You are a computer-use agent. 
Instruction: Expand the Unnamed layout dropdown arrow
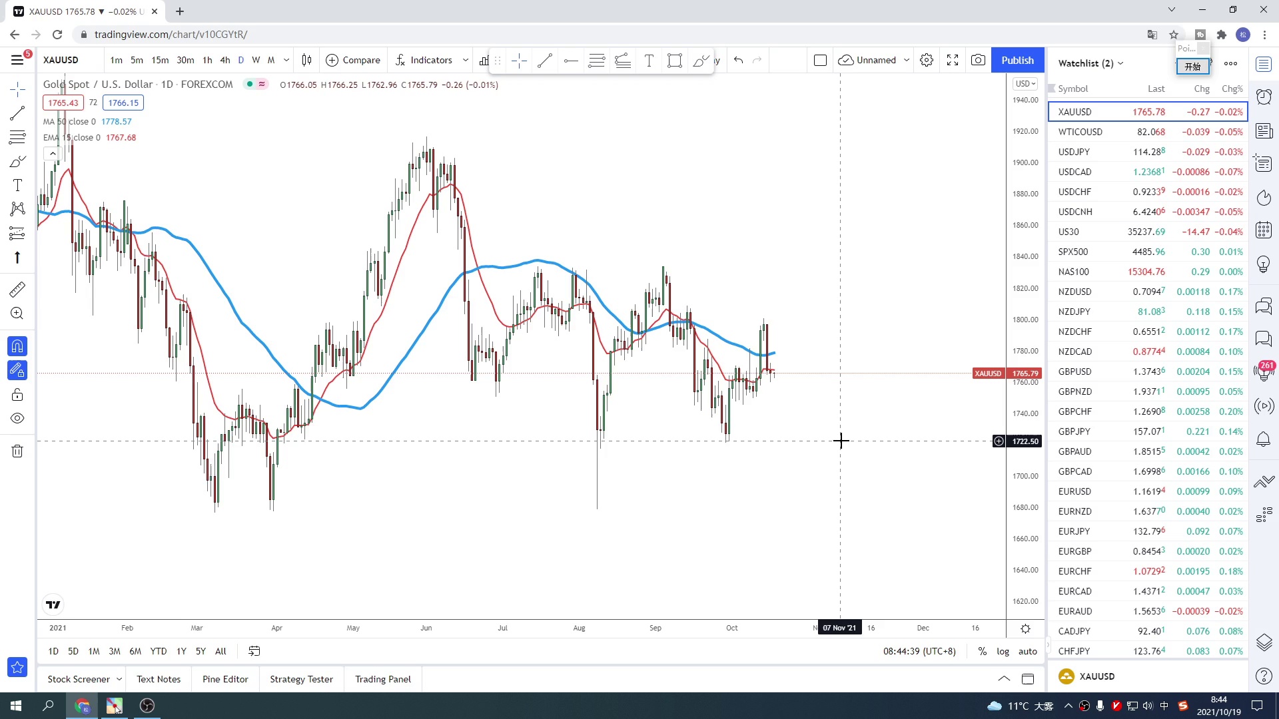tap(907, 60)
